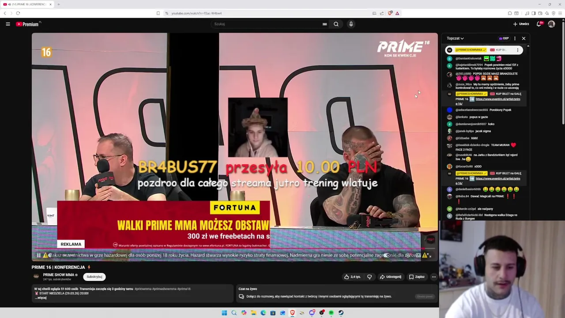Open Steam from the taskbar
The height and width of the screenshot is (318, 565).
click(x=341, y=313)
